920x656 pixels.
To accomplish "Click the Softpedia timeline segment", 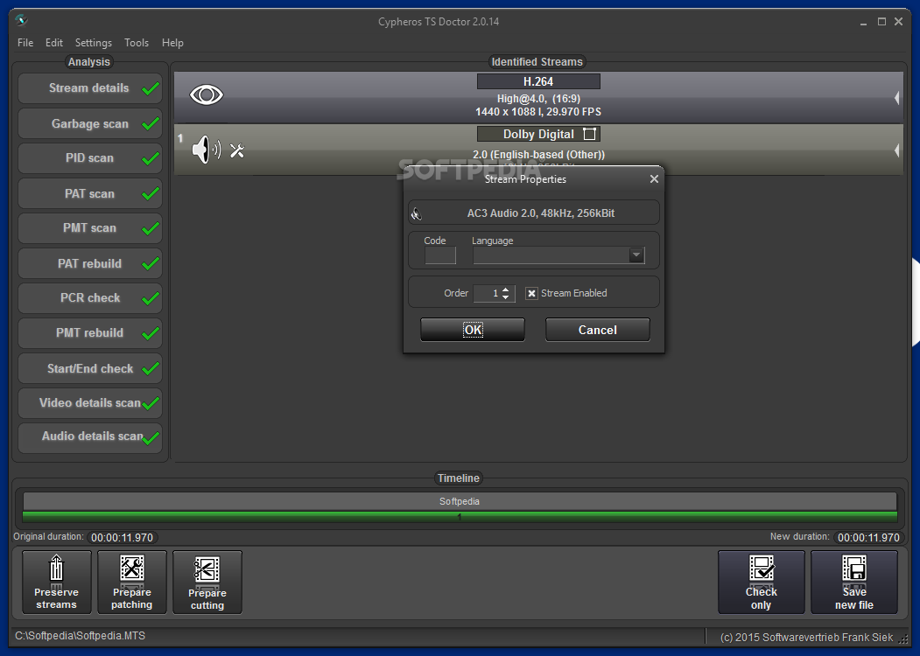I will click(460, 501).
